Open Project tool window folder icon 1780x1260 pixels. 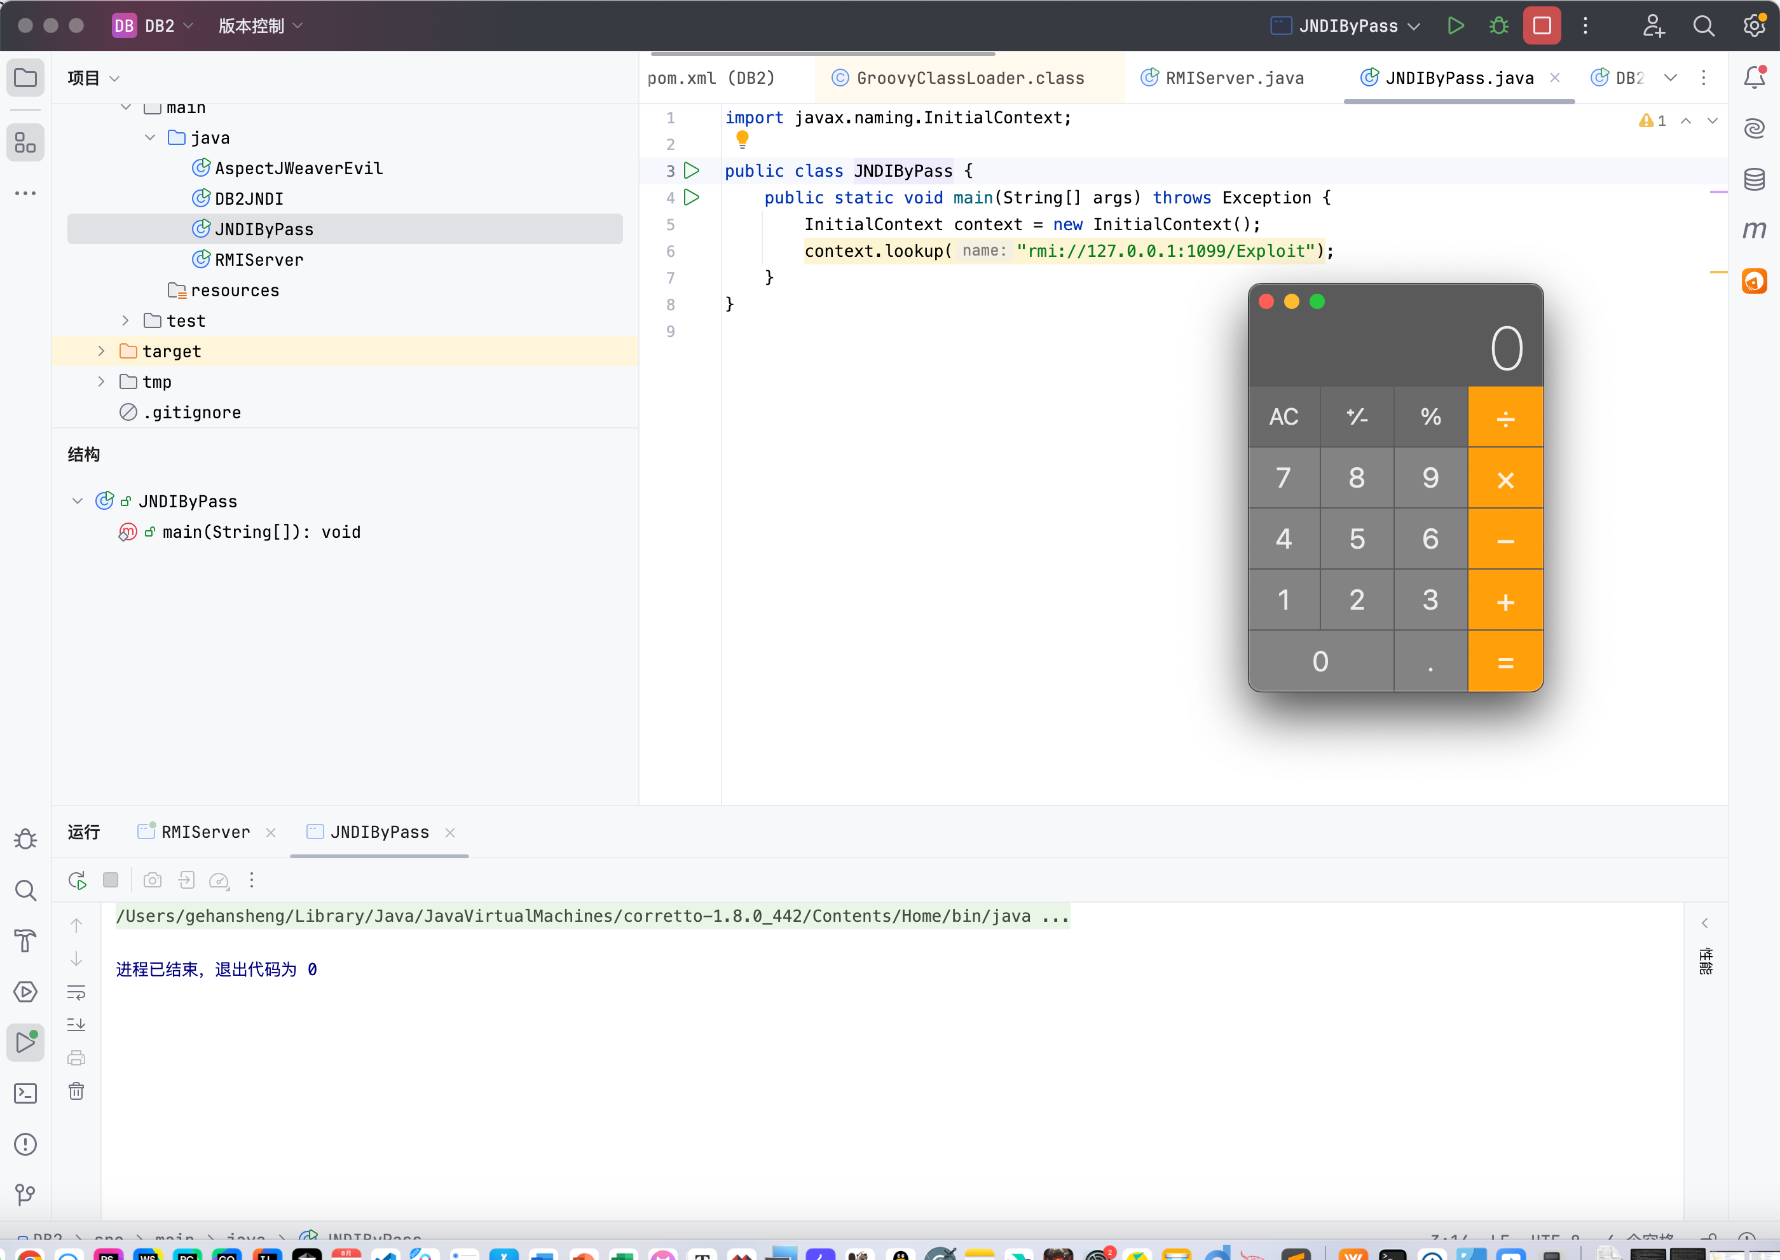[x=25, y=78]
